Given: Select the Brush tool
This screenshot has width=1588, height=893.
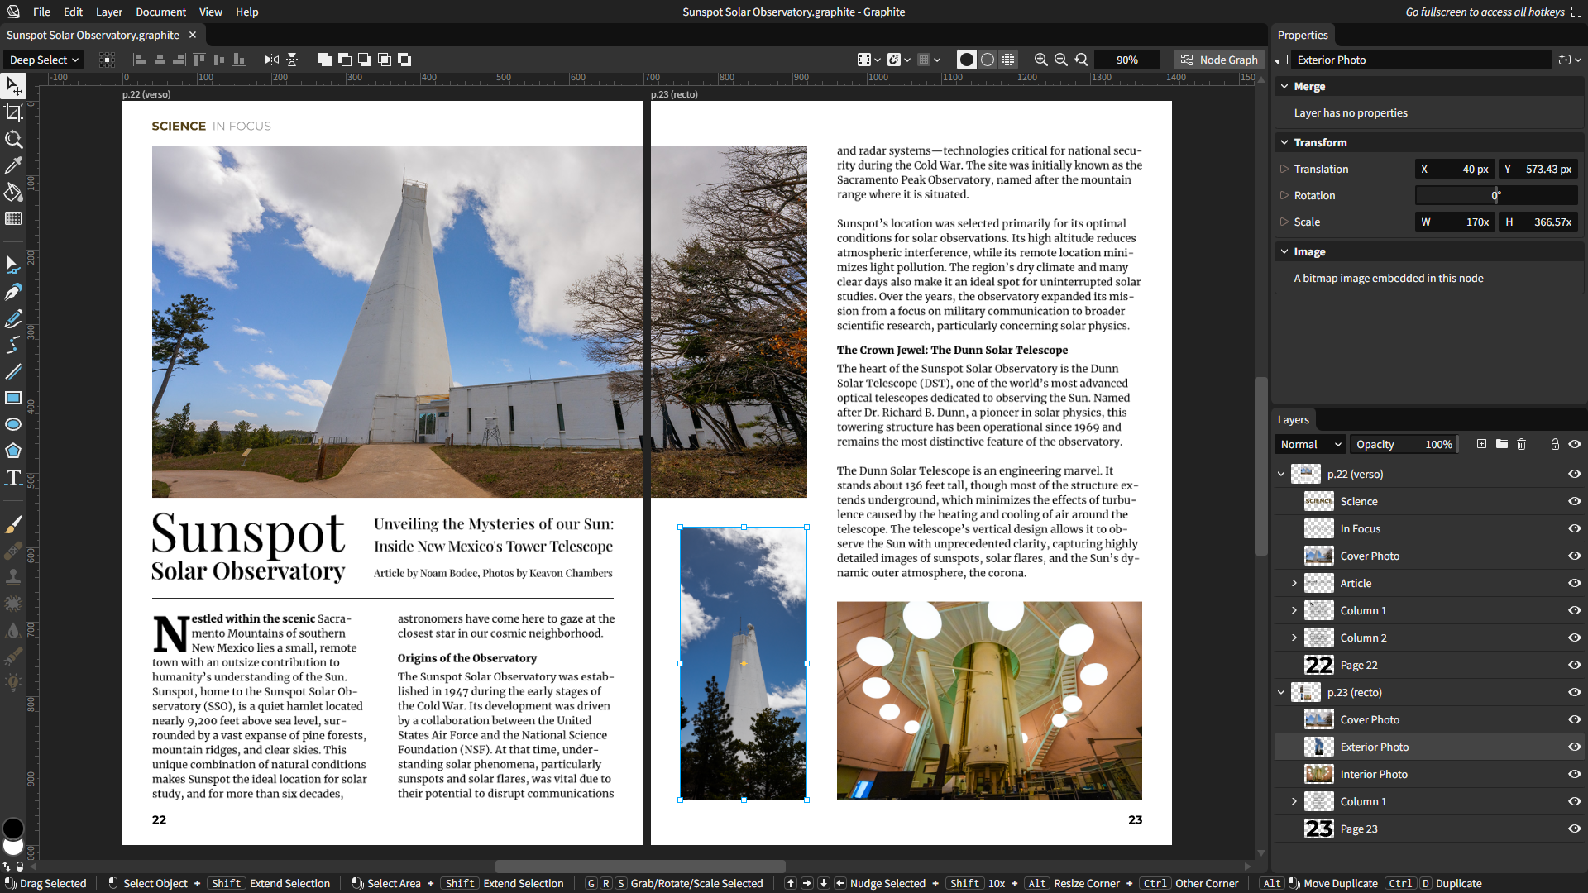Looking at the screenshot, I should tap(13, 525).
